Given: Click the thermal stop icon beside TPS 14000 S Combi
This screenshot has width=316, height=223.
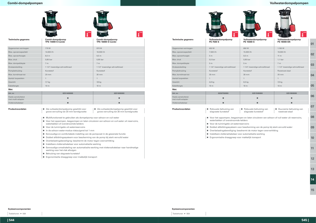Looking at the screenshot, I should click(x=88, y=34).
